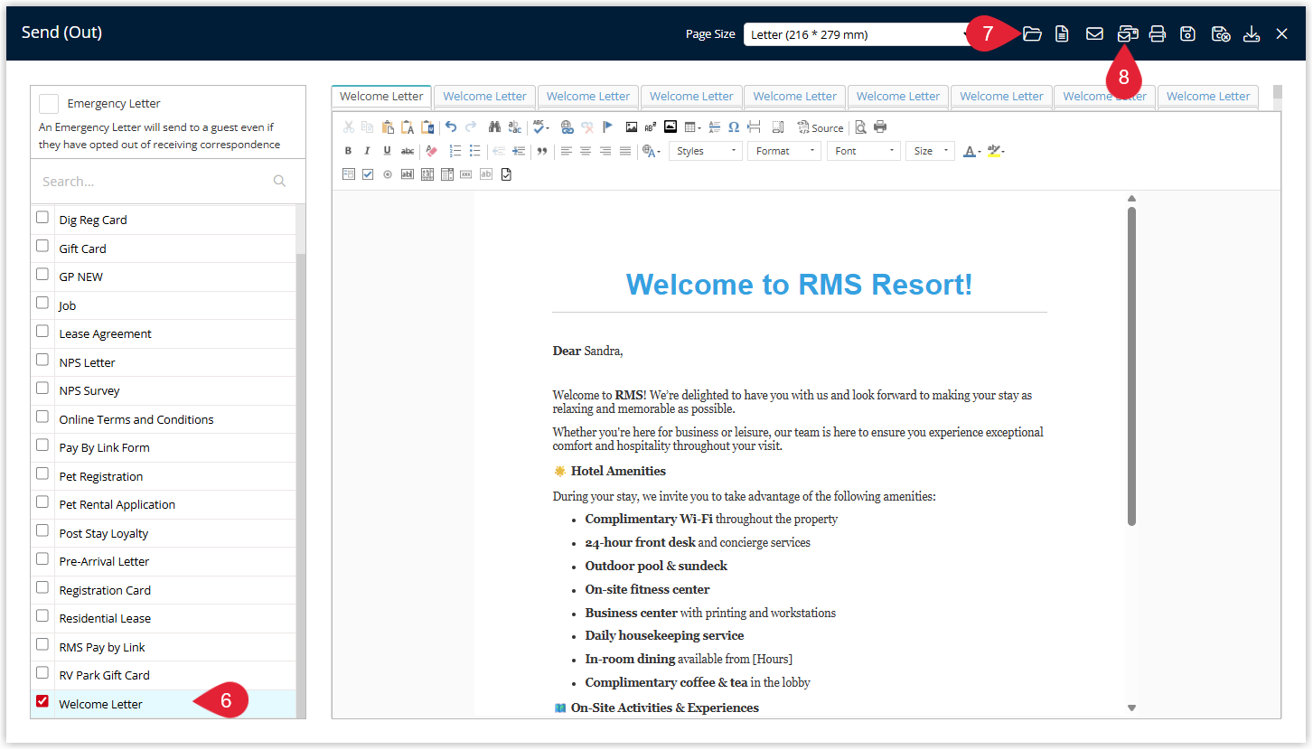Insert a hyperlink with the Link icon
This screenshot has width=1313, height=750.
click(567, 127)
